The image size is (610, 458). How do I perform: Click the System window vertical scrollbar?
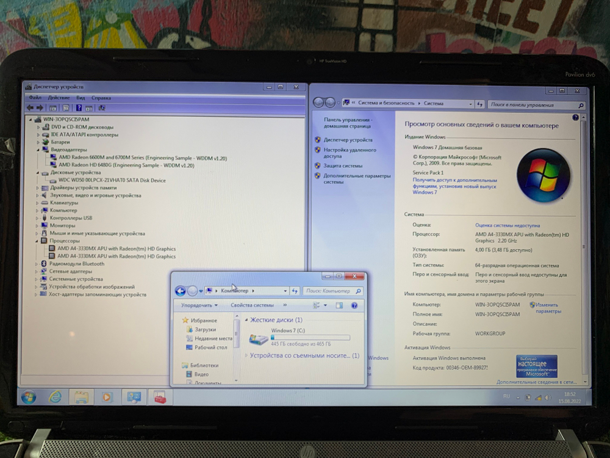pyautogui.click(x=584, y=246)
